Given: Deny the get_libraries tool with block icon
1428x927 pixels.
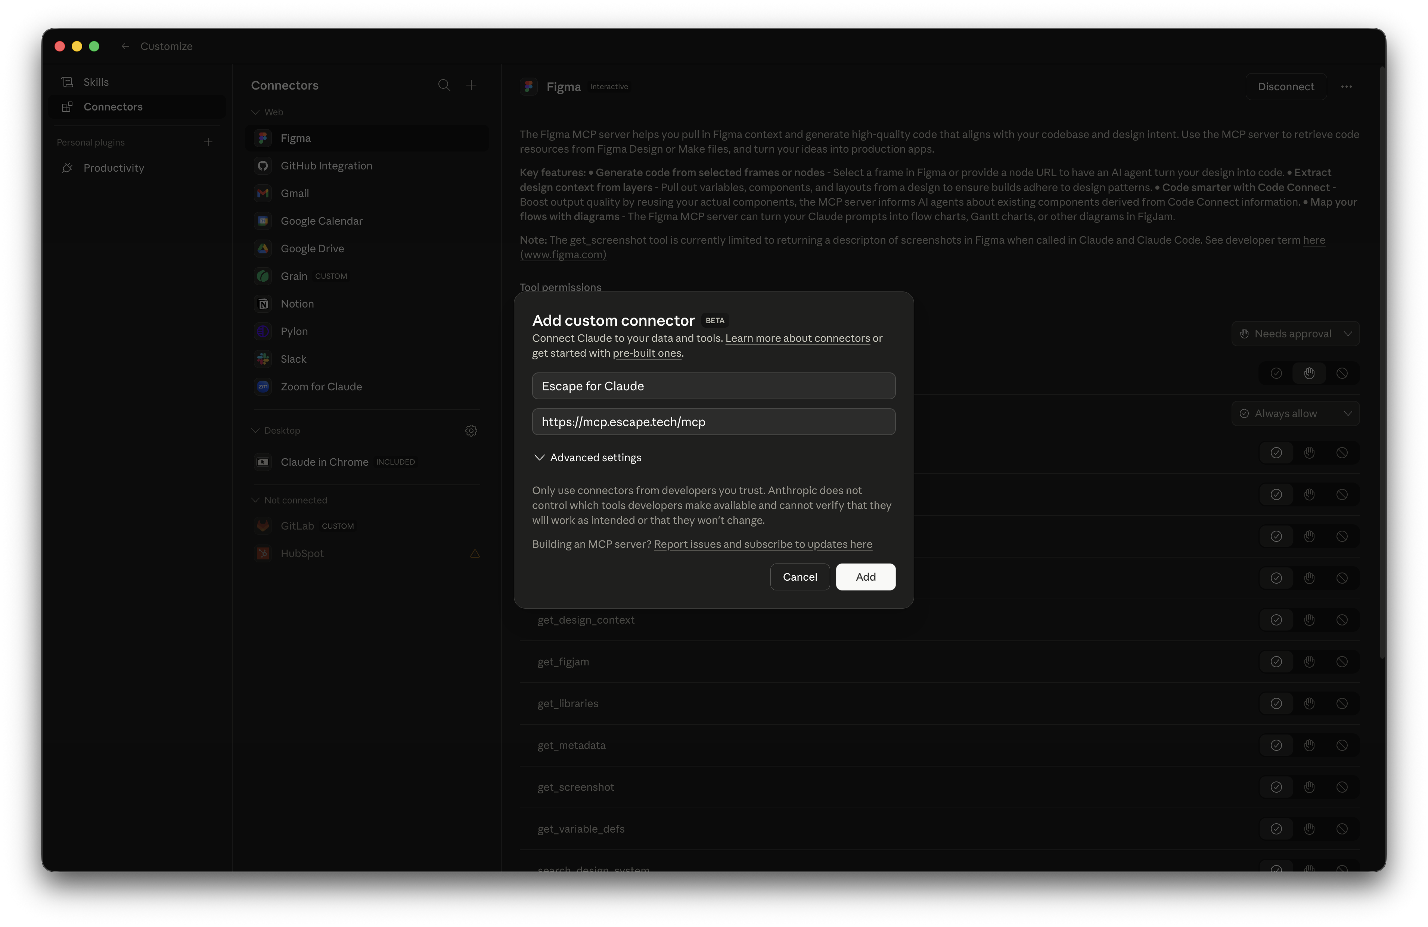Looking at the screenshot, I should point(1343,703).
